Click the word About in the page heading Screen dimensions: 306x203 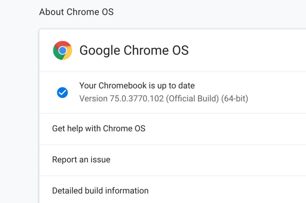pos(51,12)
